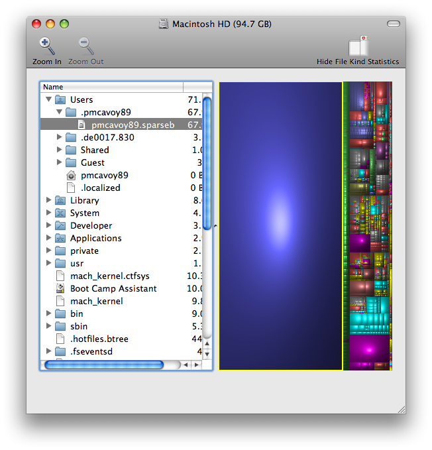Click the Zoom Out magnifier icon
Image resolution: width=432 pixels, height=450 pixels.
tap(86, 46)
